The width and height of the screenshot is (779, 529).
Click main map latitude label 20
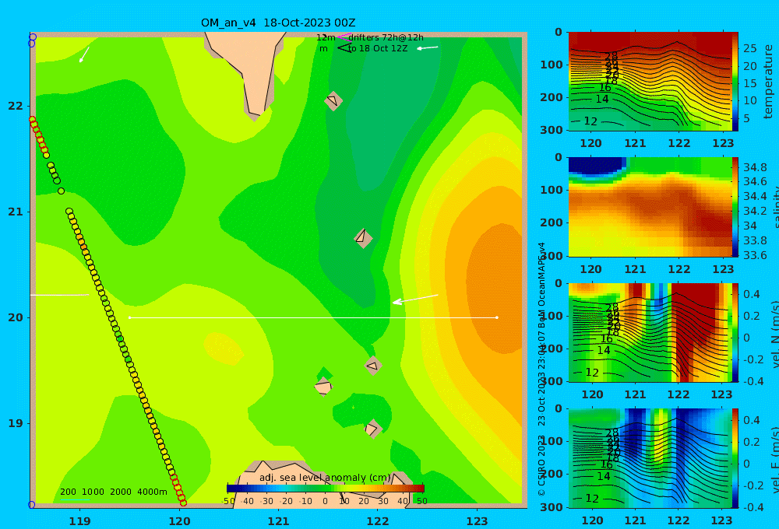(16, 317)
